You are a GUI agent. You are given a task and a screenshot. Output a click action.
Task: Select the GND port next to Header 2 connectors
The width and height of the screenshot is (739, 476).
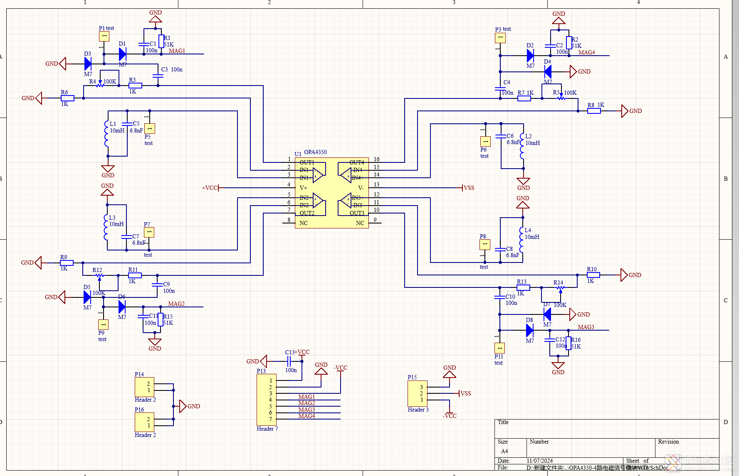pyautogui.click(x=190, y=406)
